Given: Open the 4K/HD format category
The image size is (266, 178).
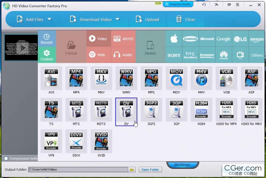Looking at the screenshot, I should (123, 39).
